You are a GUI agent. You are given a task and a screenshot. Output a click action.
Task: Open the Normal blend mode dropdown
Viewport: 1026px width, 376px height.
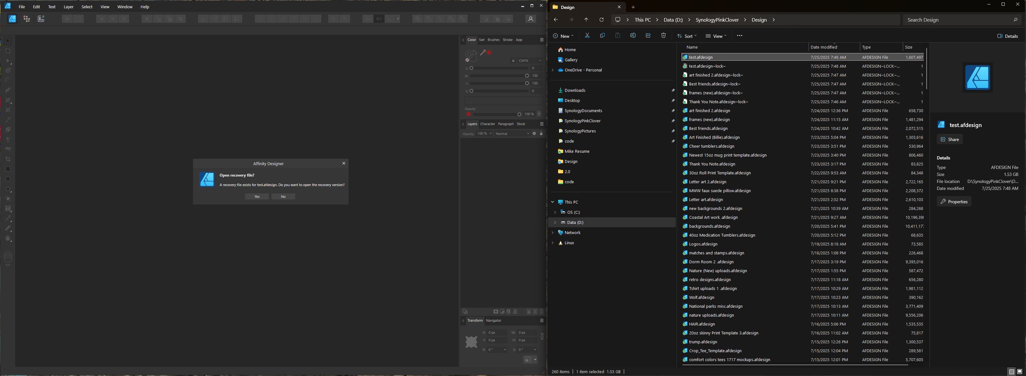512,133
